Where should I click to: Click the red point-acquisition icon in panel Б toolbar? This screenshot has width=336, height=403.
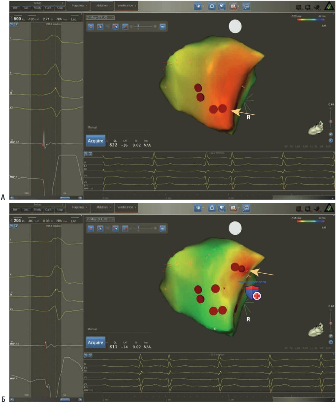[91, 228]
